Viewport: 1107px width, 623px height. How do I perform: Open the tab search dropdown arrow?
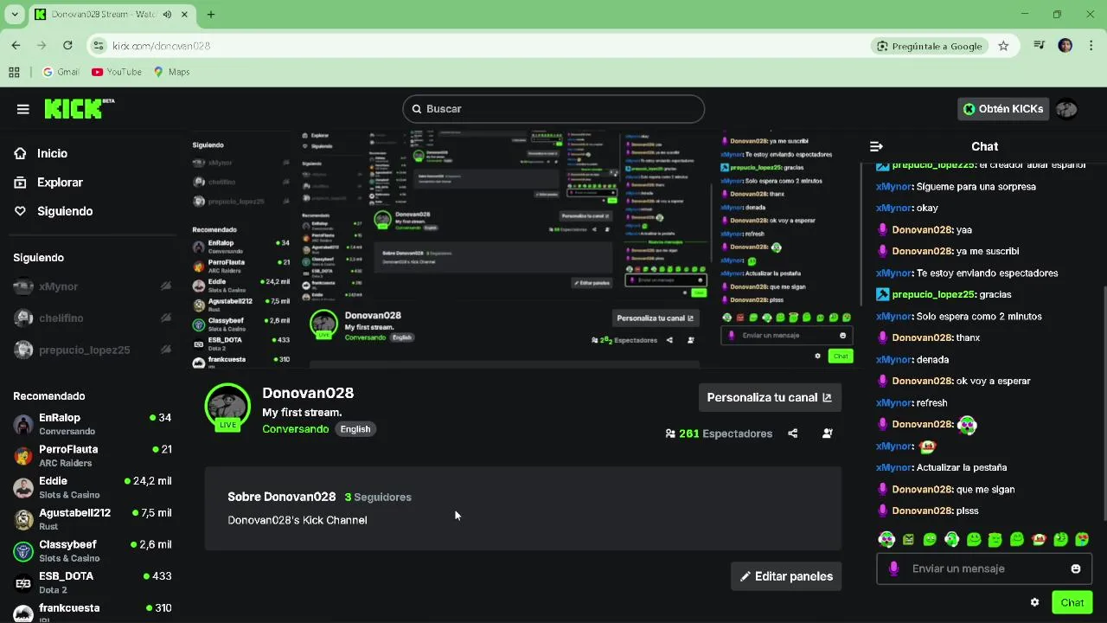pos(14,15)
